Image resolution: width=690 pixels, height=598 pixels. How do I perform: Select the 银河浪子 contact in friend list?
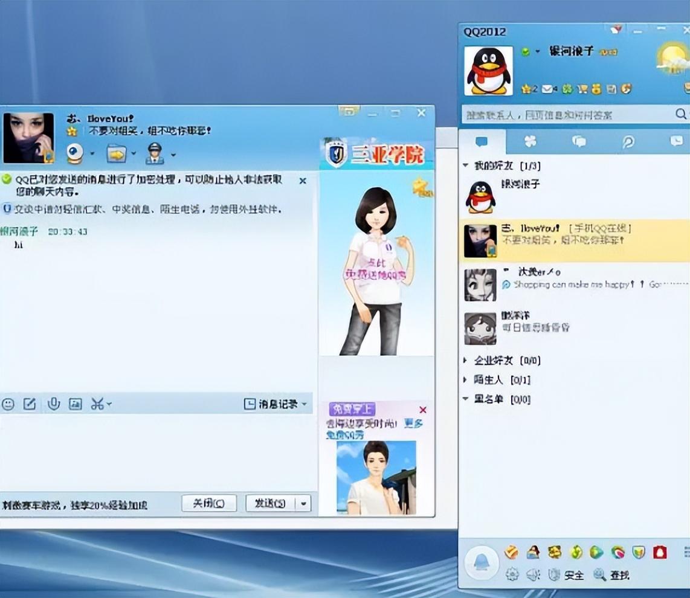574,197
